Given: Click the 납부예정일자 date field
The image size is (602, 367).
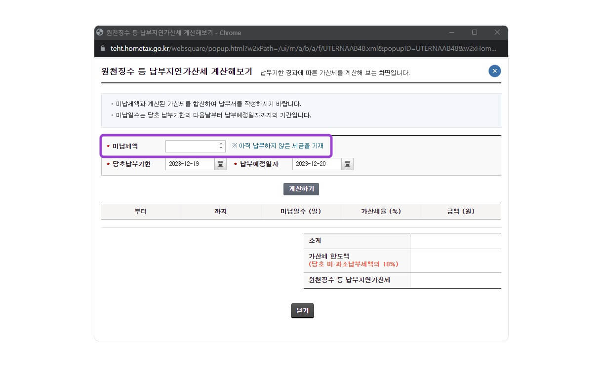Looking at the screenshot, I should click(x=317, y=164).
